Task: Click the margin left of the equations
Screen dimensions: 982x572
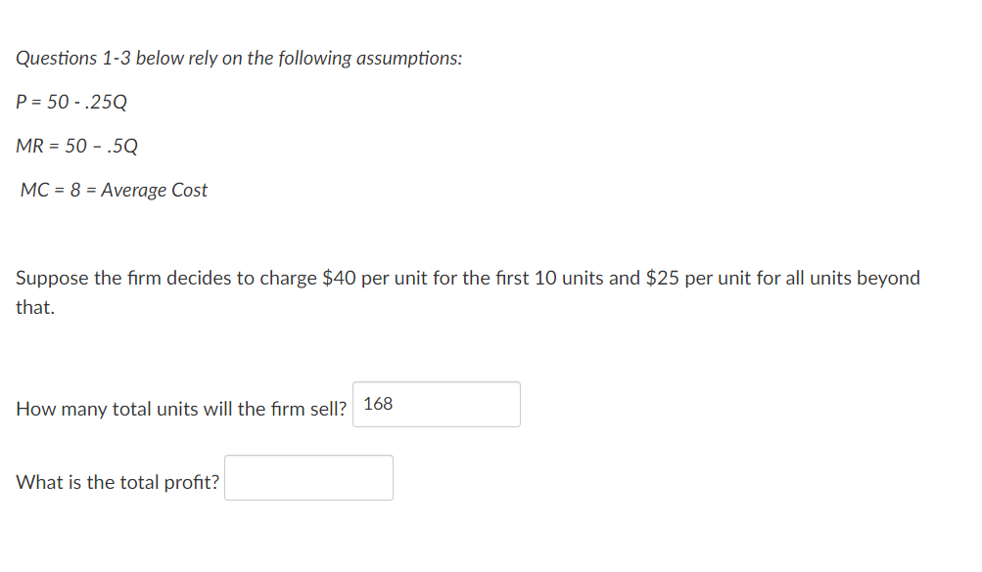Action: (8, 147)
